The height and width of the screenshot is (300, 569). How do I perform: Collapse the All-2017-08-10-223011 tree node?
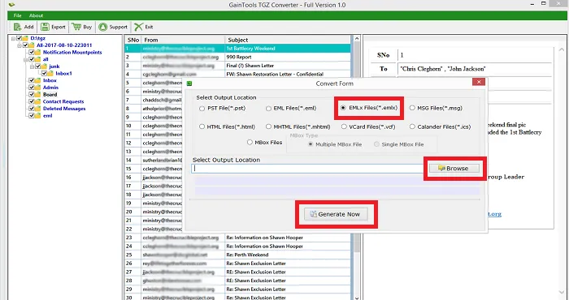coord(20,45)
